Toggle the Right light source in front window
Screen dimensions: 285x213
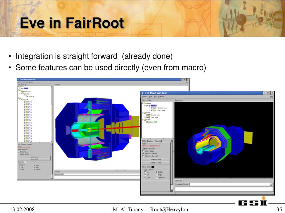coord(157,175)
